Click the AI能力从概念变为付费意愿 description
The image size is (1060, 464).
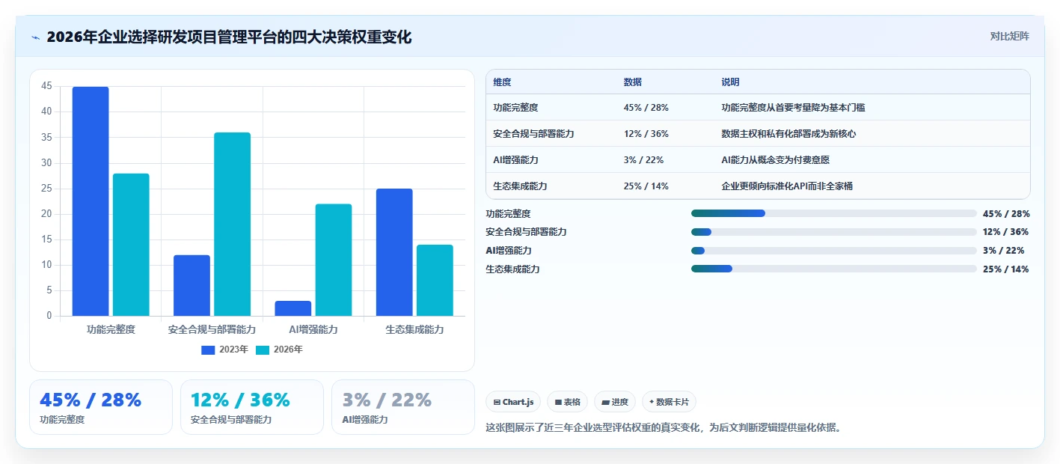775,160
